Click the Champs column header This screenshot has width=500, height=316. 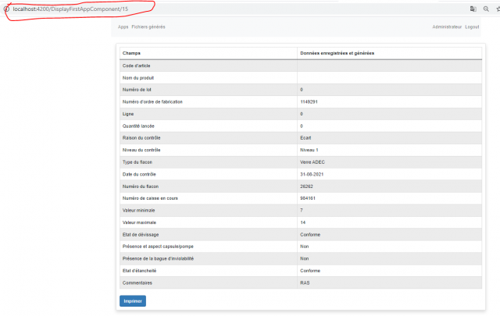[132, 53]
